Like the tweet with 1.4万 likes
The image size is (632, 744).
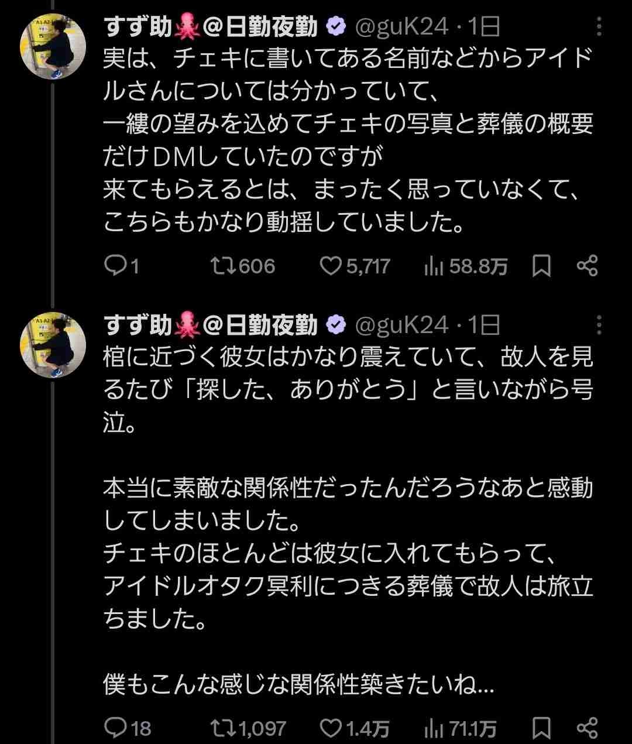(331, 728)
